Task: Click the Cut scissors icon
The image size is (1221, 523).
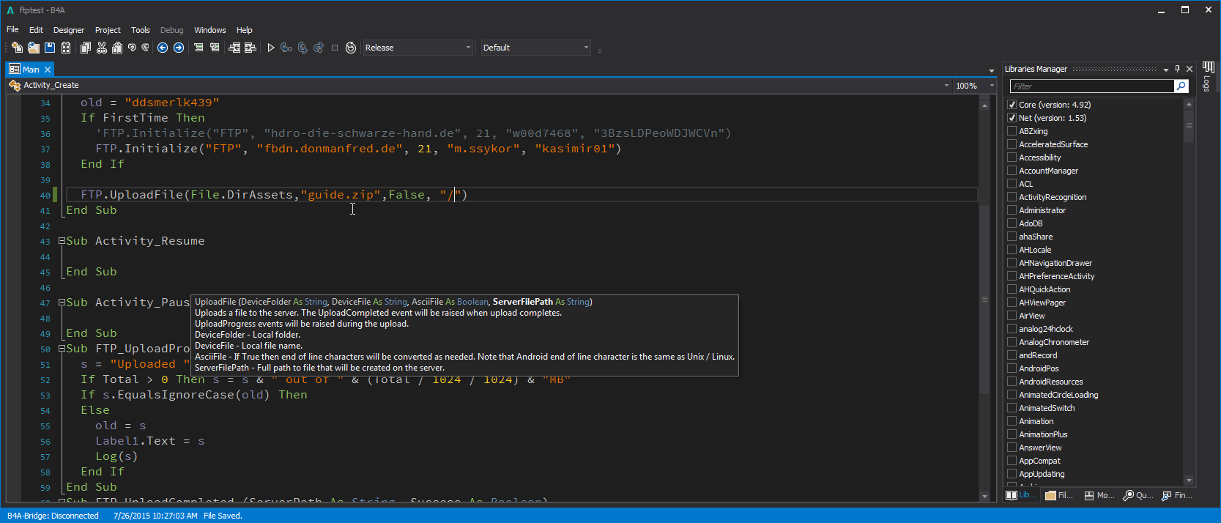Action: pyautogui.click(x=102, y=48)
